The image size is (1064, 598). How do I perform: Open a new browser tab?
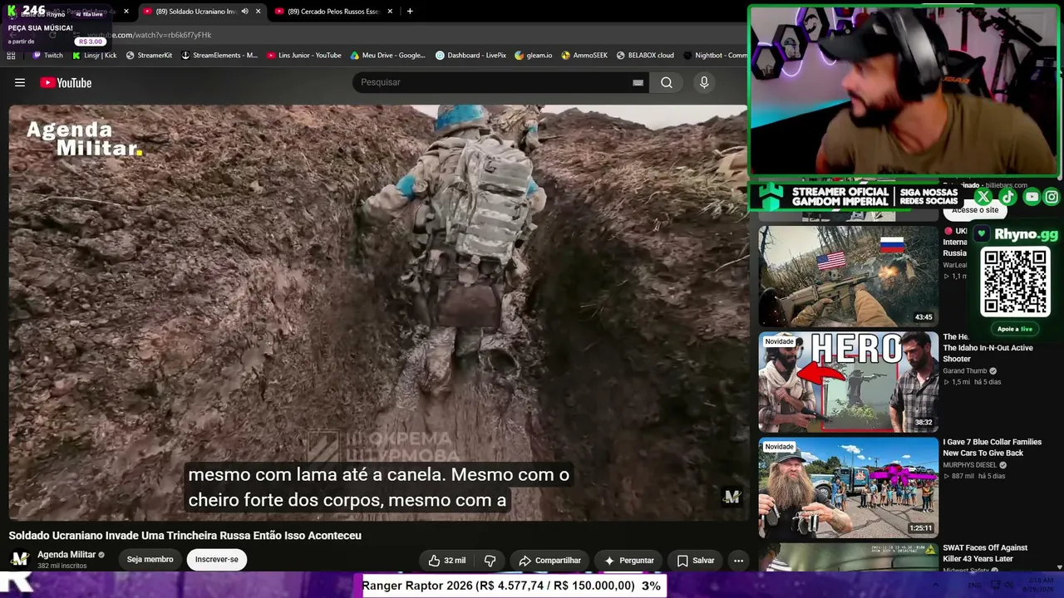[x=410, y=11]
